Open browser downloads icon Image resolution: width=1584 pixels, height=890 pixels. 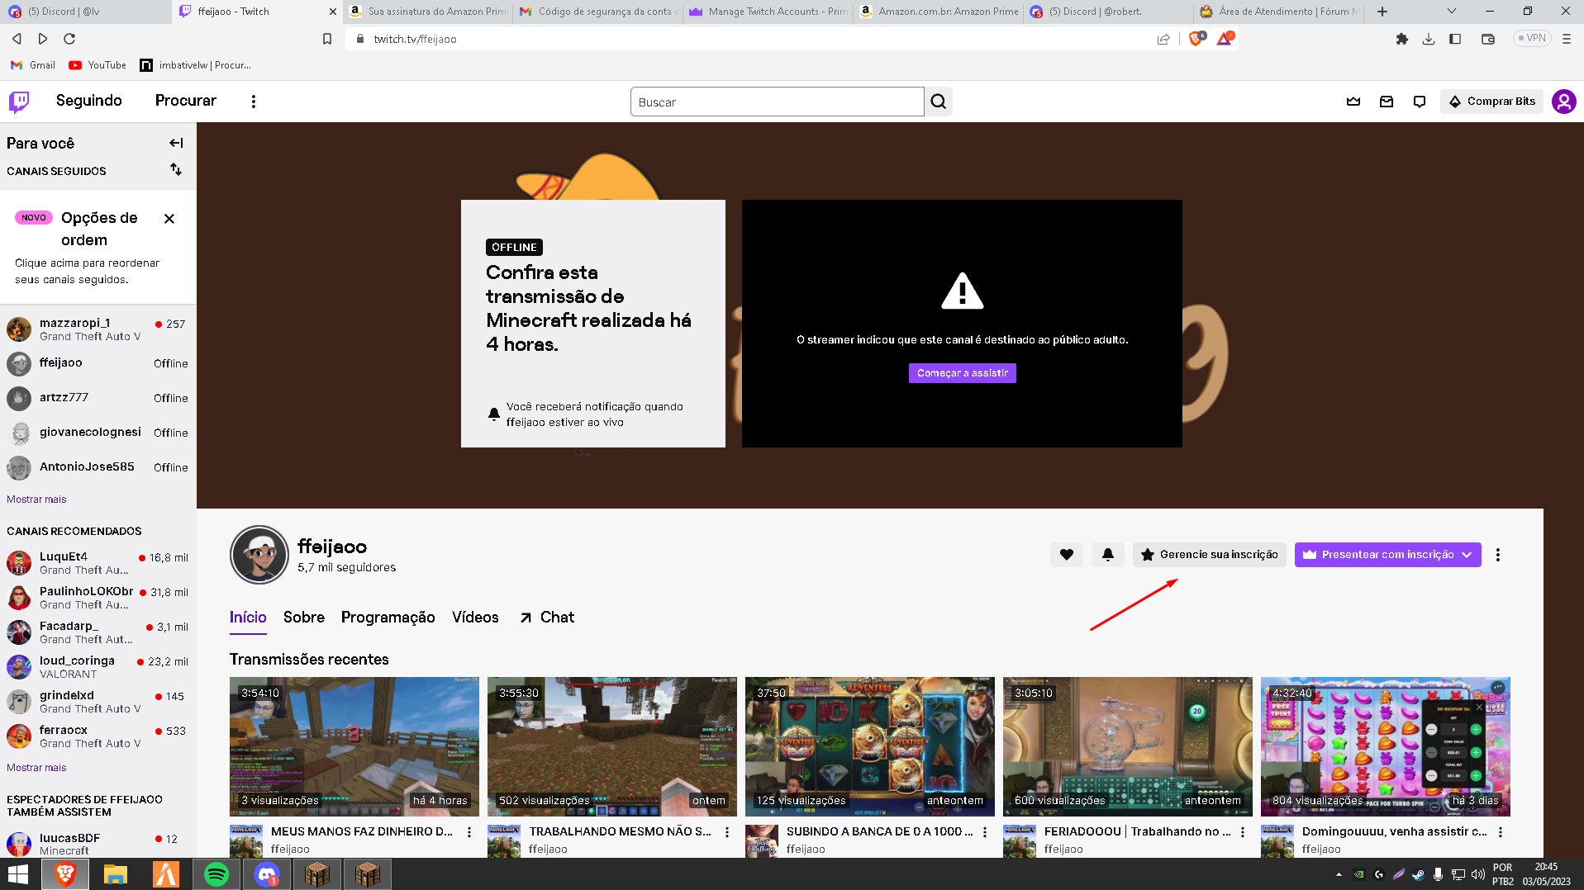pos(1429,39)
